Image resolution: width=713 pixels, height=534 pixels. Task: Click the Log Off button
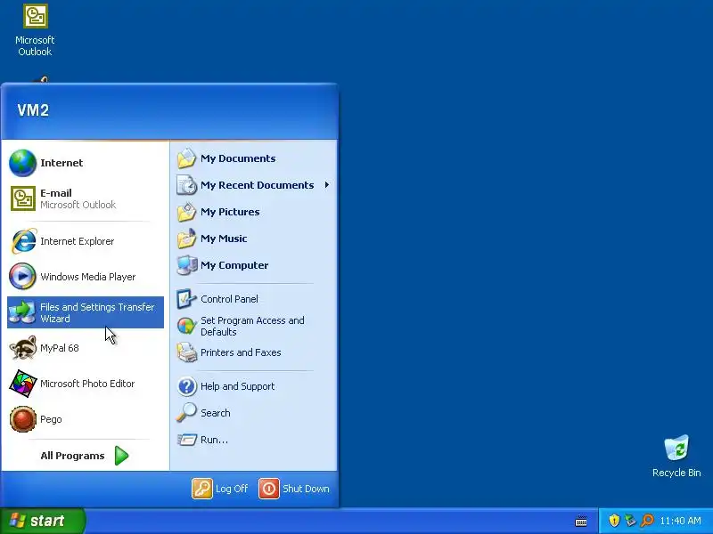click(x=220, y=489)
